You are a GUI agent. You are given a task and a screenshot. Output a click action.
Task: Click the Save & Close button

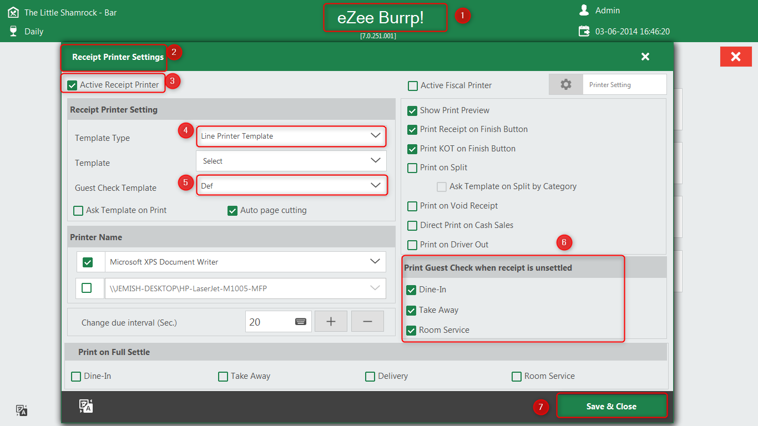pos(612,407)
